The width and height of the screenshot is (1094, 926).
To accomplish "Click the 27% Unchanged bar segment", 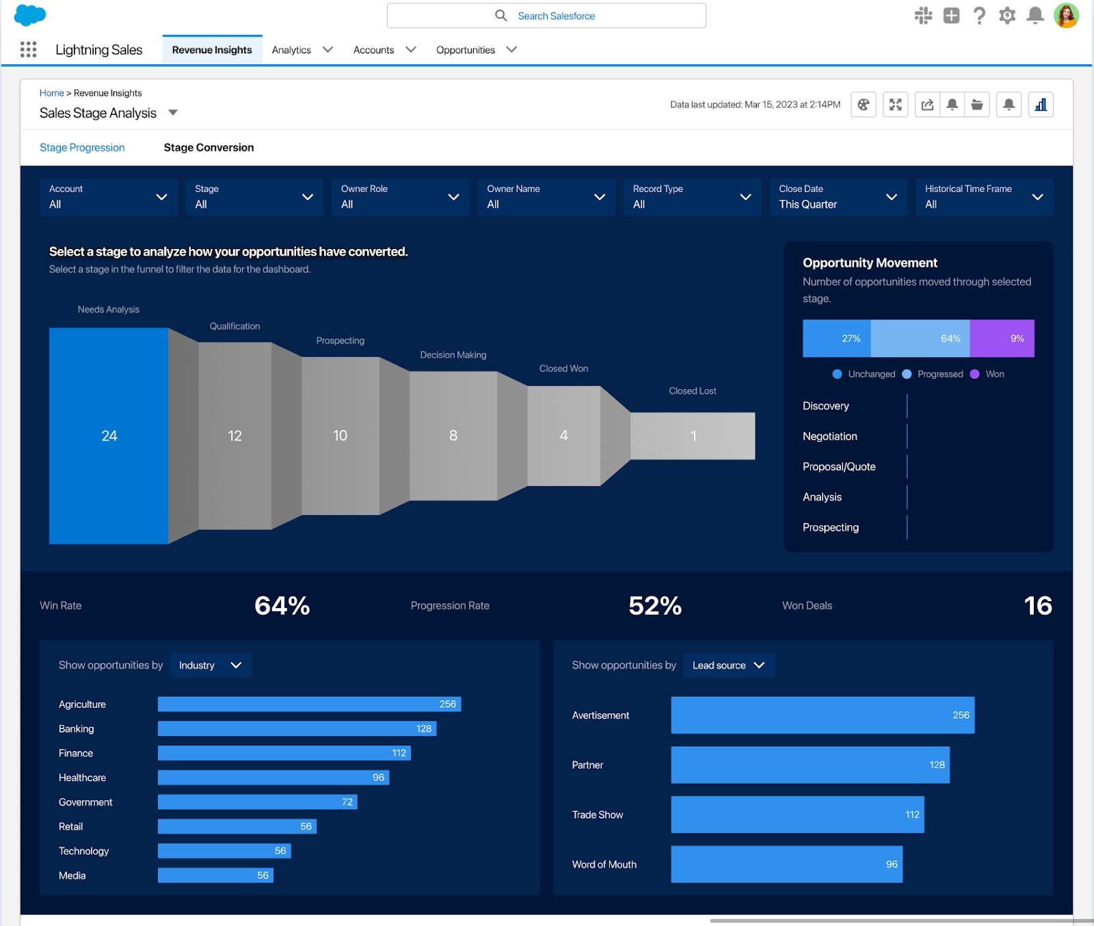I will pyautogui.click(x=837, y=339).
